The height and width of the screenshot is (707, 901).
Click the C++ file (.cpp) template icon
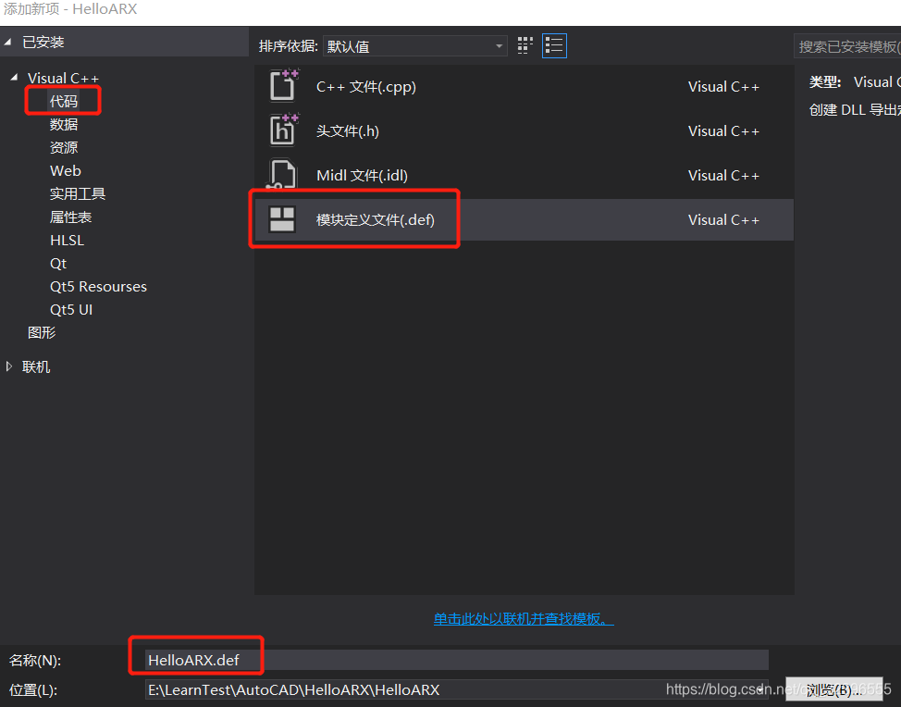point(283,86)
